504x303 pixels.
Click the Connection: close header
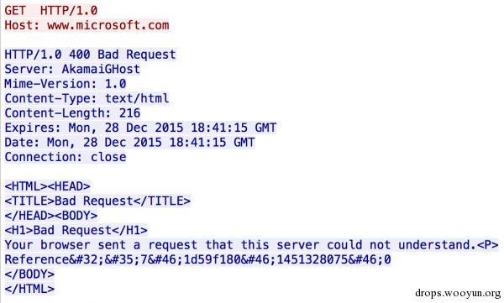pyautogui.click(x=66, y=157)
